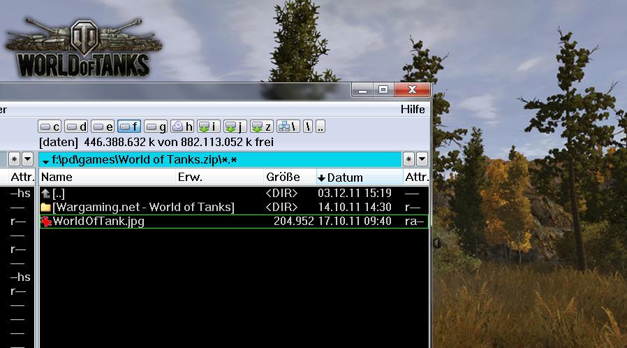
Task: Select Wargaming.net - World of Tanks folder
Action: 234,208
